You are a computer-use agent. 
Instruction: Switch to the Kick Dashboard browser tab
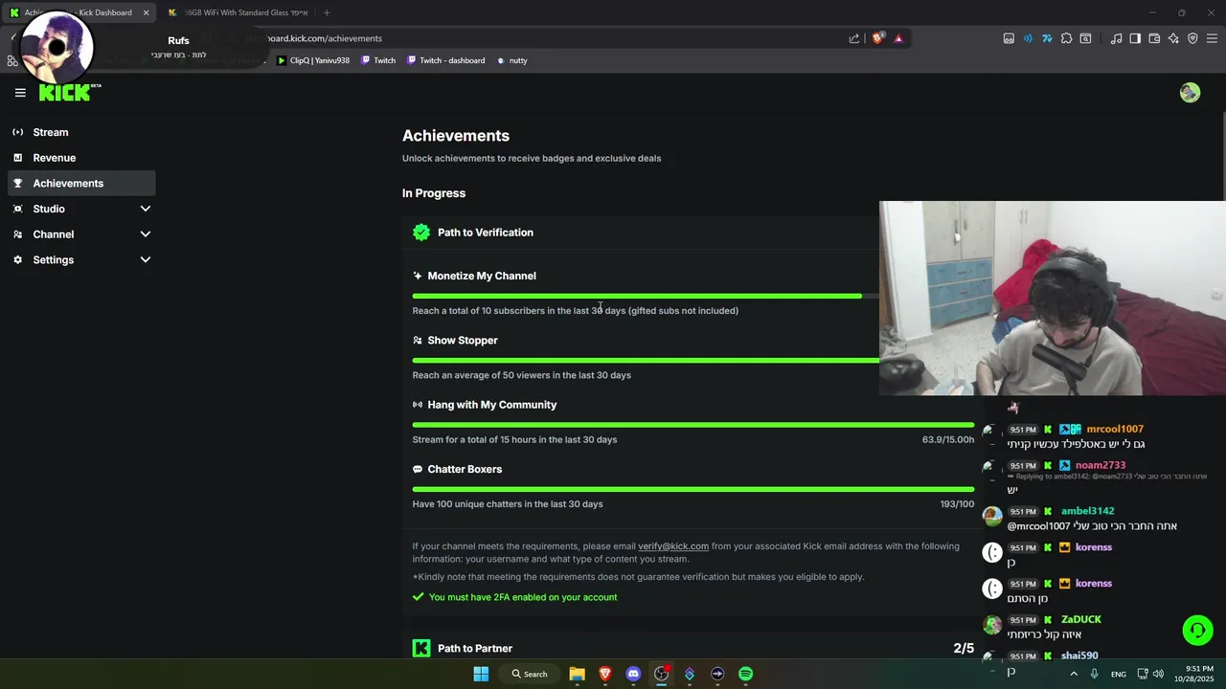click(79, 12)
